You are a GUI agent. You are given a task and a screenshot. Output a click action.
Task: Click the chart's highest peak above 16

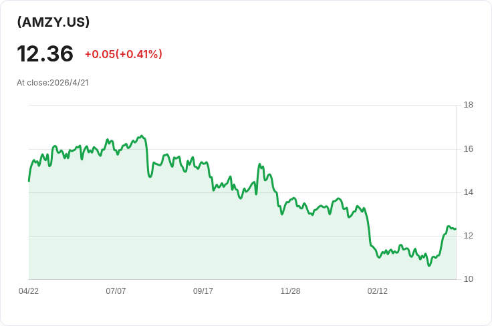point(142,136)
